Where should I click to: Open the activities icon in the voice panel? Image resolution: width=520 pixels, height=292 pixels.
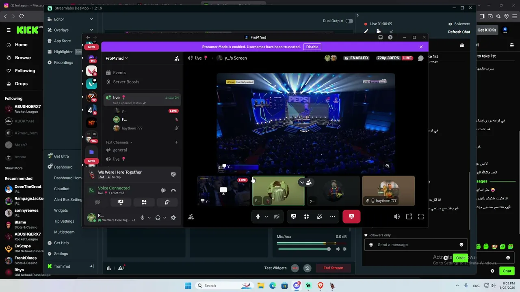tap(144, 202)
